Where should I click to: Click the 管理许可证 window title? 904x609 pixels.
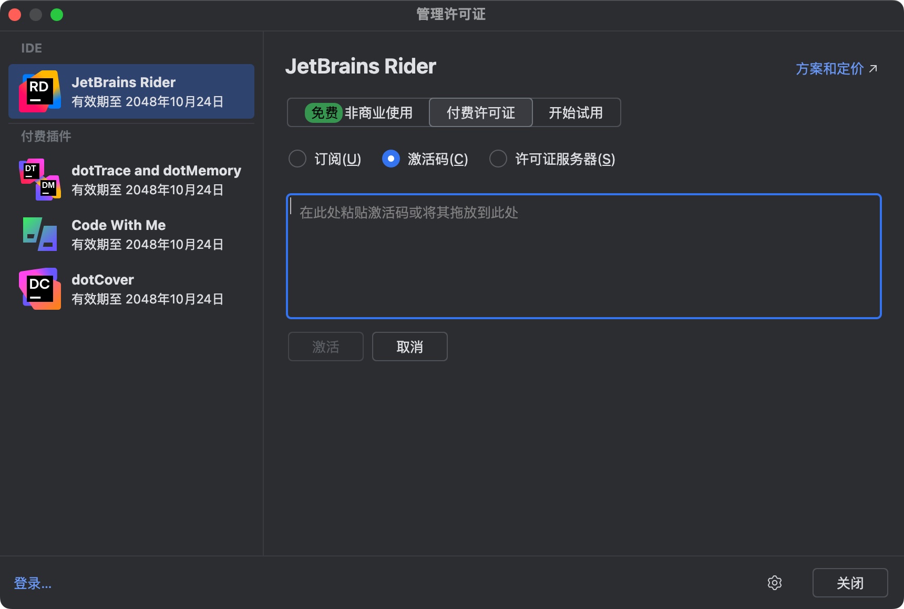[x=451, y=14]
